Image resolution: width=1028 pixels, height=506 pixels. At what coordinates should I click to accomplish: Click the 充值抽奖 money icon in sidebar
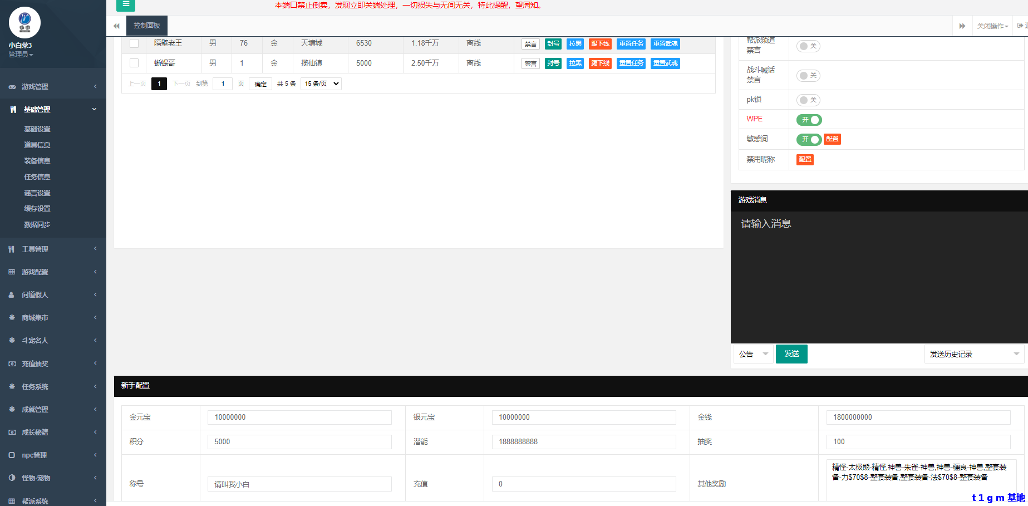(12, 364)
